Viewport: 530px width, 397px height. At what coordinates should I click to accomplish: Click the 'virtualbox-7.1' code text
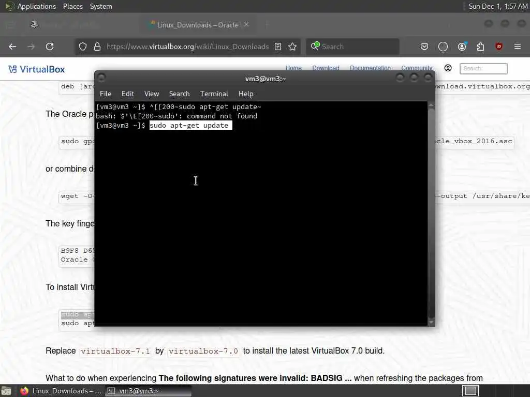click(x=115, y=351)
